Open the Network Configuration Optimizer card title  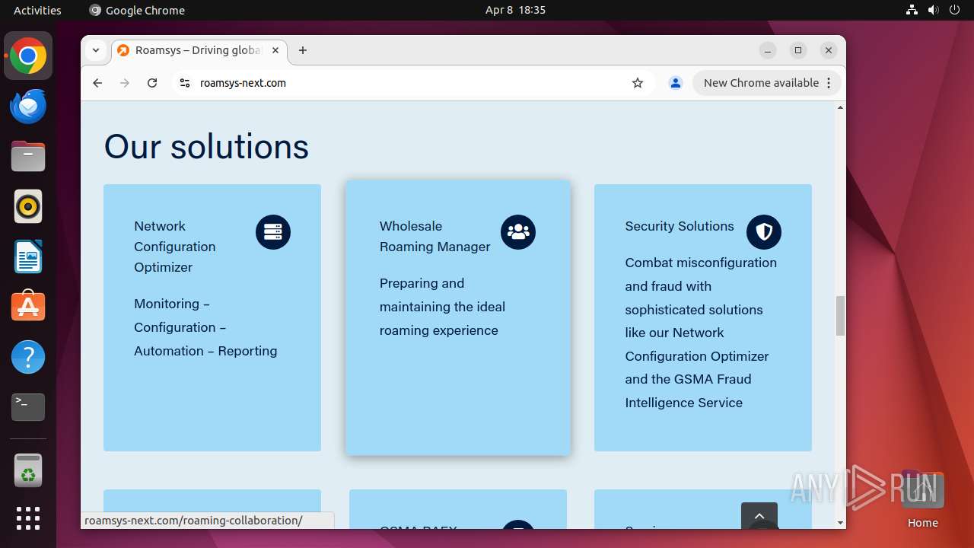tap(175, 247)
